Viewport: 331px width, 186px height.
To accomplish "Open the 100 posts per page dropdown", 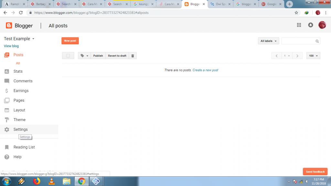I will coord(313,56).
